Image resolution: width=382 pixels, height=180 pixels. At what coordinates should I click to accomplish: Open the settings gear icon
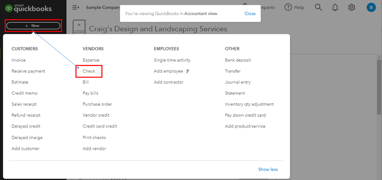[x=352, y=7]
